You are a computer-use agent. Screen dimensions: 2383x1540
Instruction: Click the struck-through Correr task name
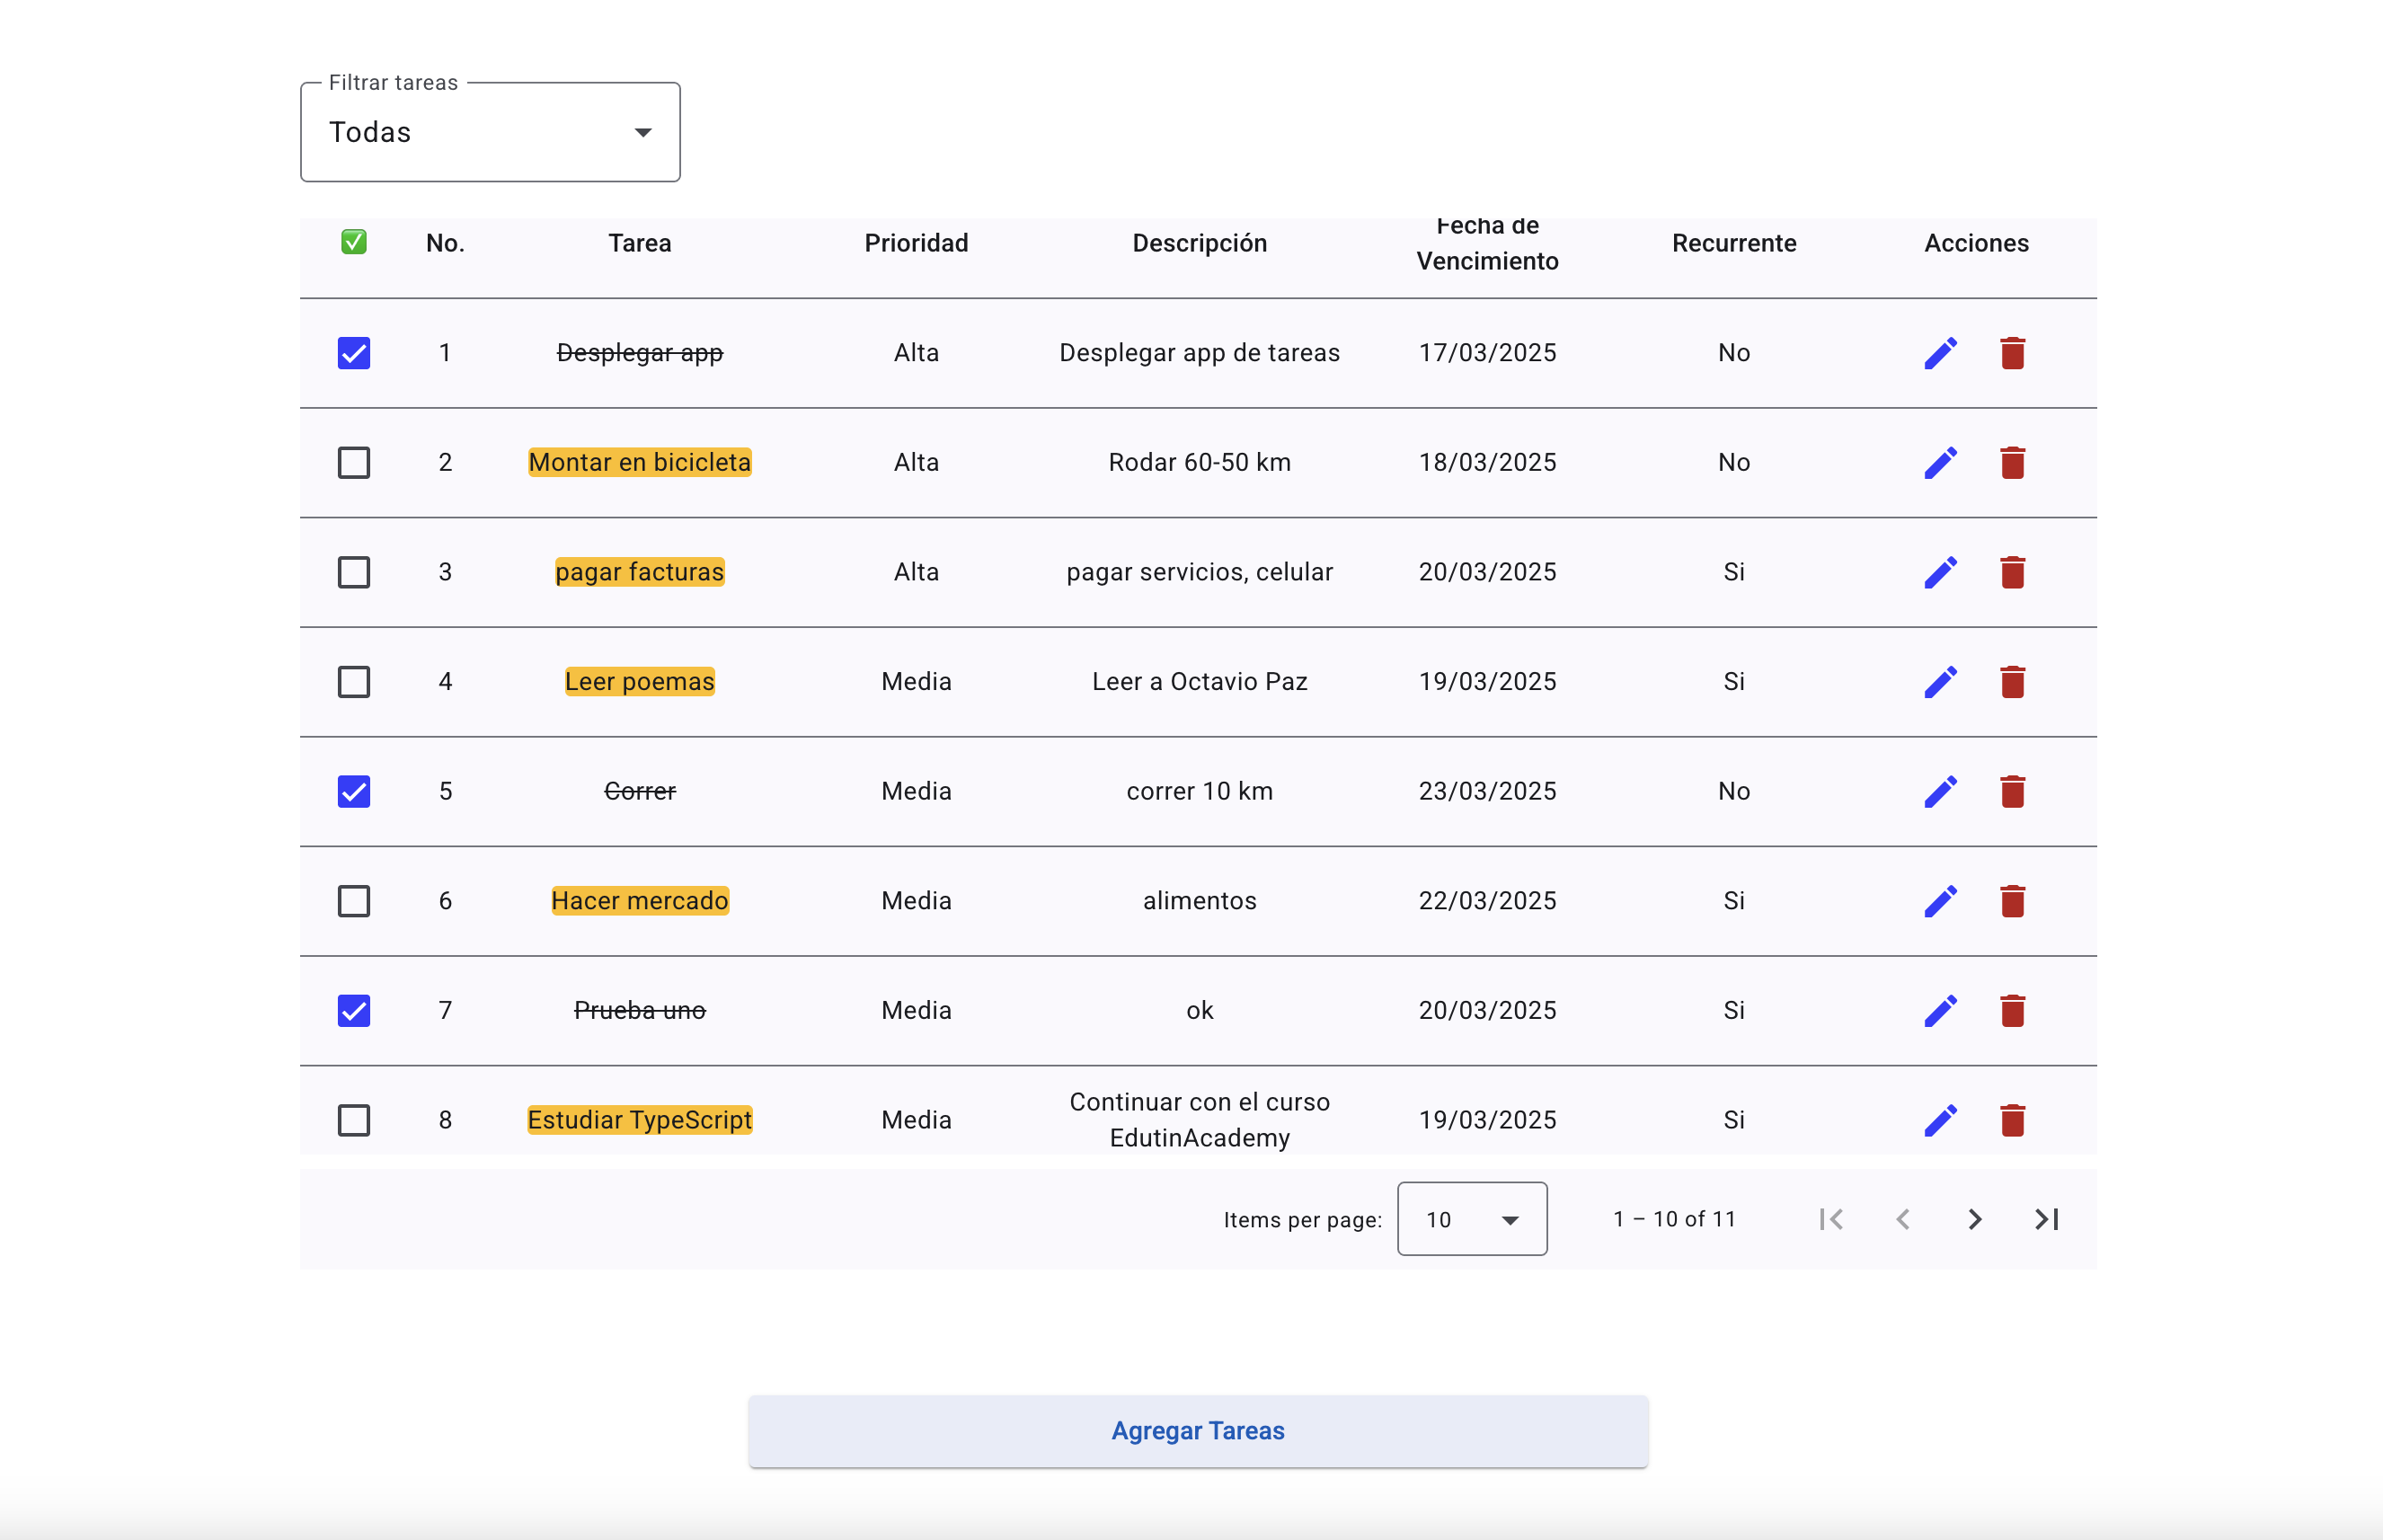pos(640,791)
